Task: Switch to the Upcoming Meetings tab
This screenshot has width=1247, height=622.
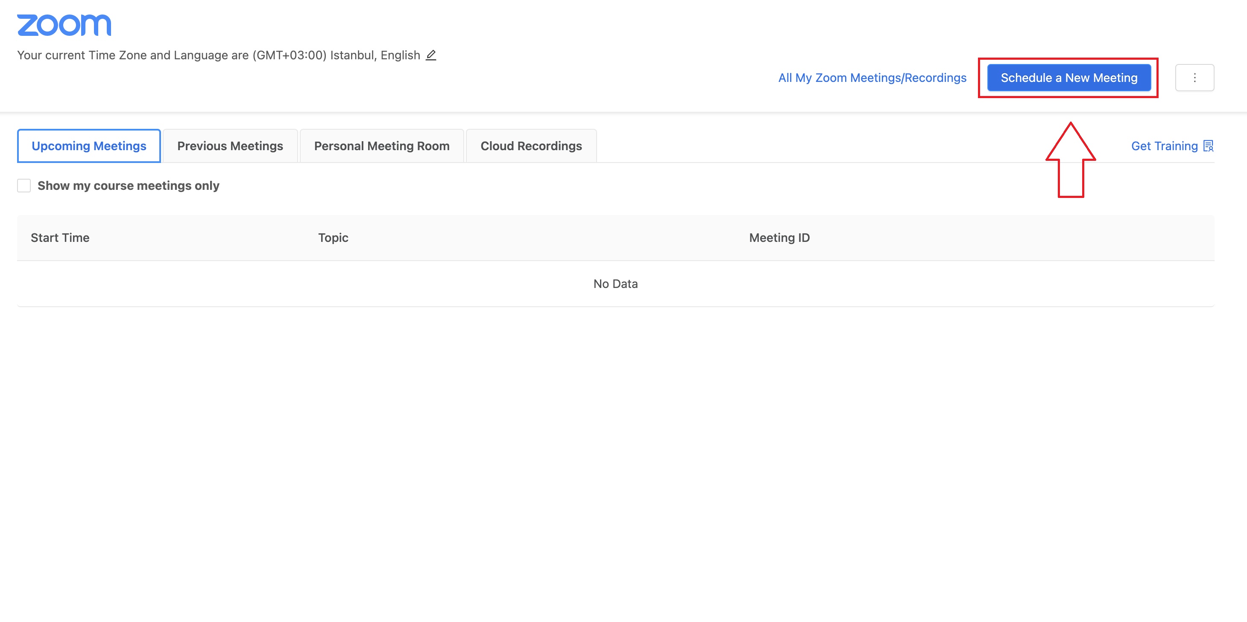Action: pyautogui.click(x=88, y=146)
